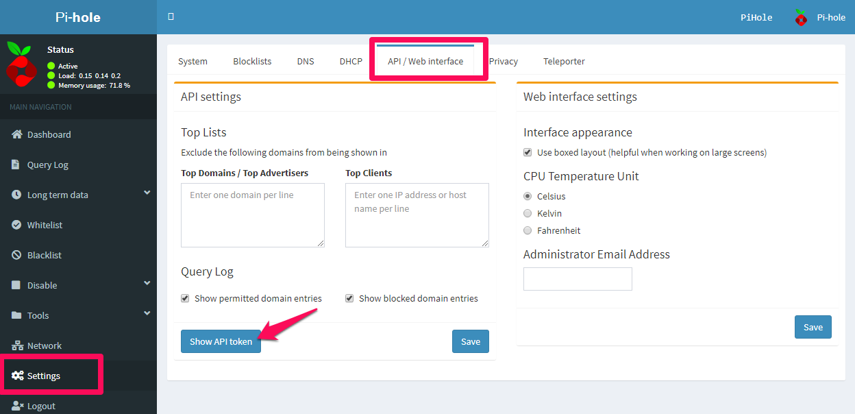The width and height of the screenshot is (855, 414).
Task: Focus the Top Clients textarea
Action: [x=417, y=215]
